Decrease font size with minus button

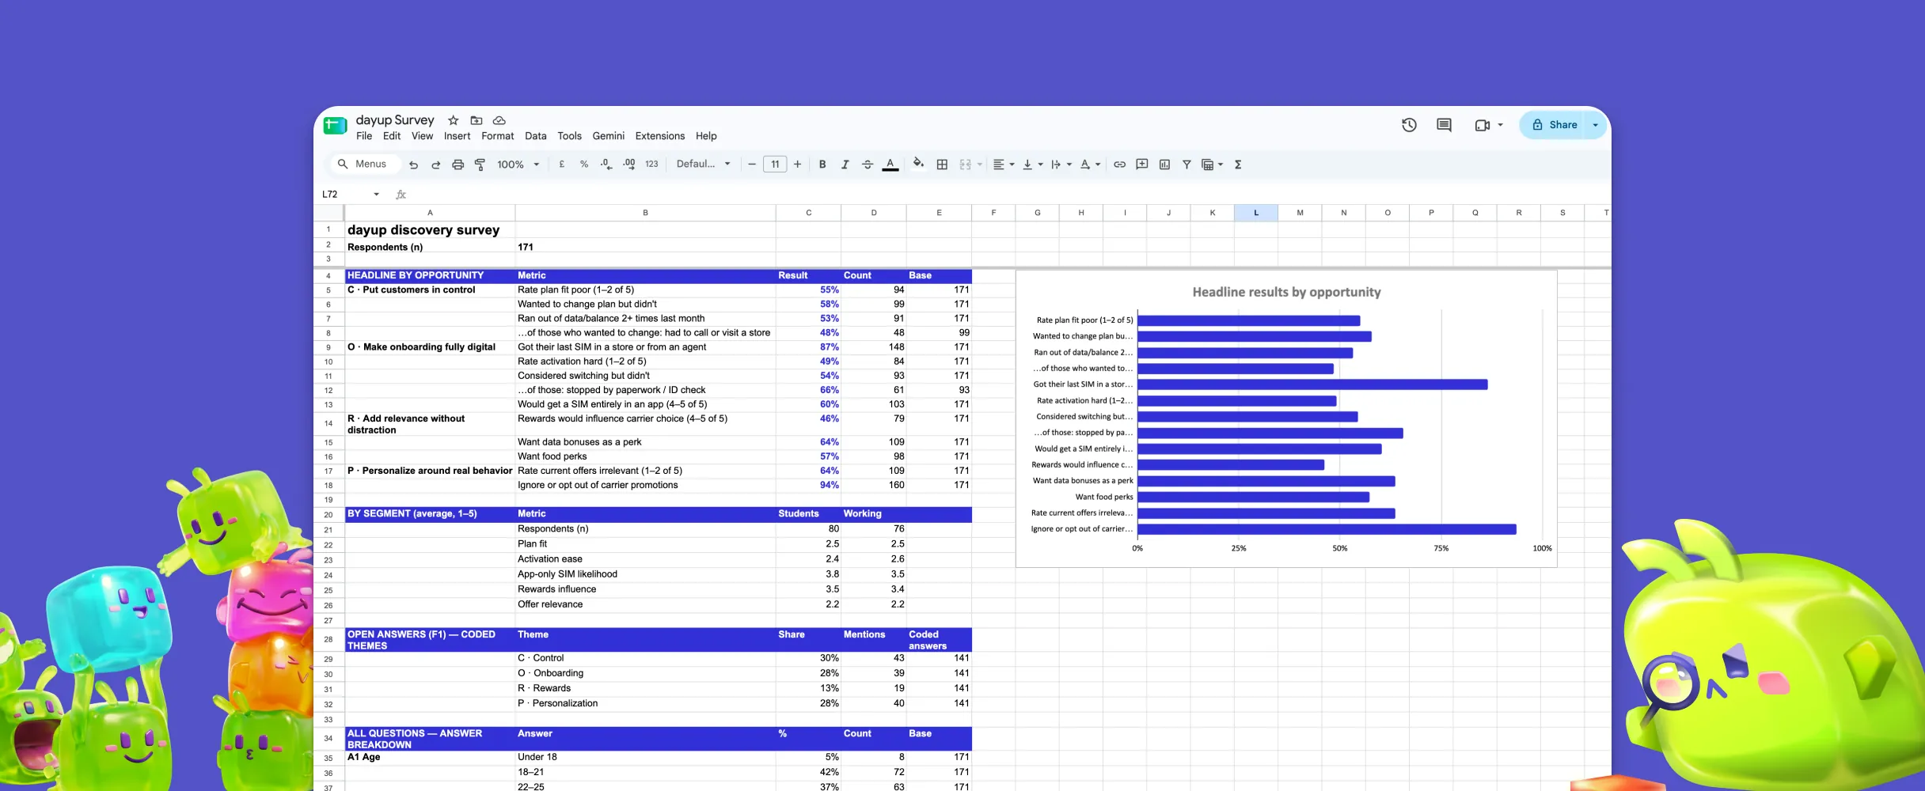(752, 165)
